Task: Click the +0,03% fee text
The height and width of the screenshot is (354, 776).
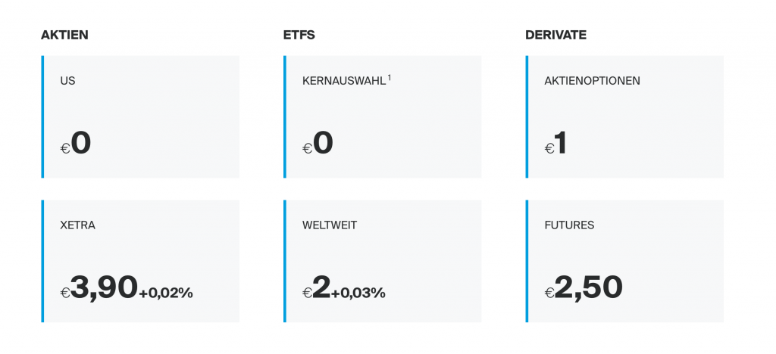Action: tap(358, 293)
